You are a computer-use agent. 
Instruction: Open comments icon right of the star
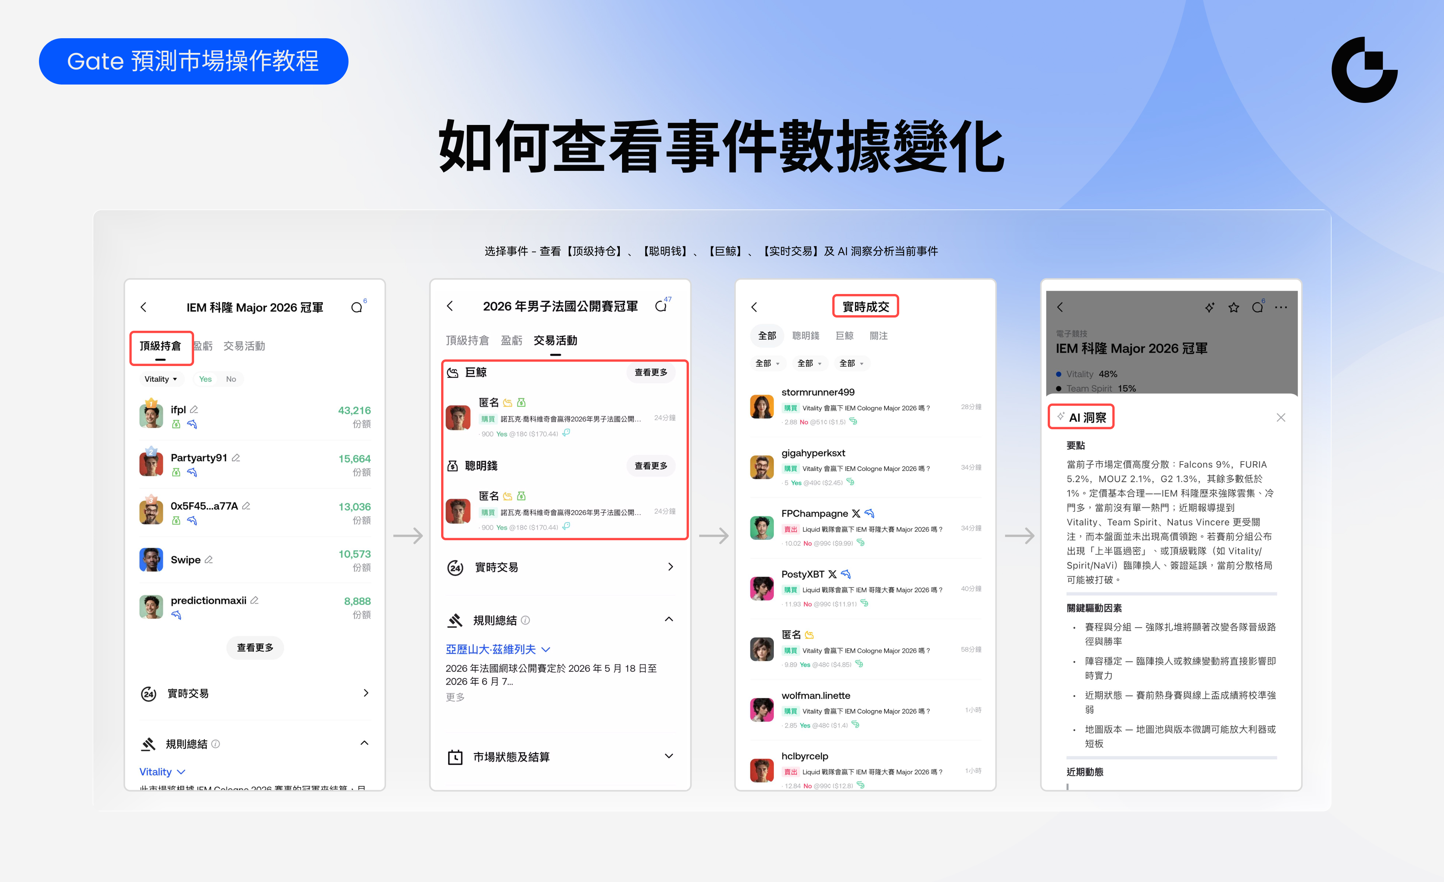click(x=1257, y=307)
